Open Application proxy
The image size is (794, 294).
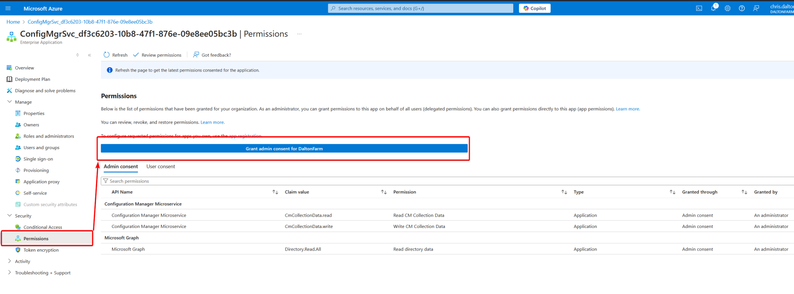pos(42,182)
